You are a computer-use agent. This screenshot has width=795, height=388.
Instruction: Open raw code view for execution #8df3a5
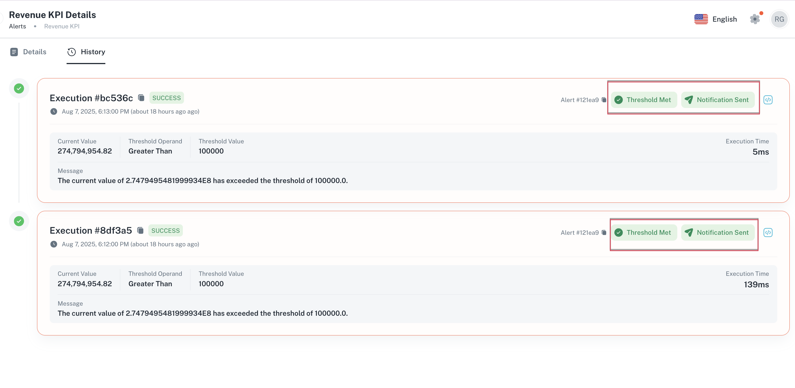(x=768, y=232)
